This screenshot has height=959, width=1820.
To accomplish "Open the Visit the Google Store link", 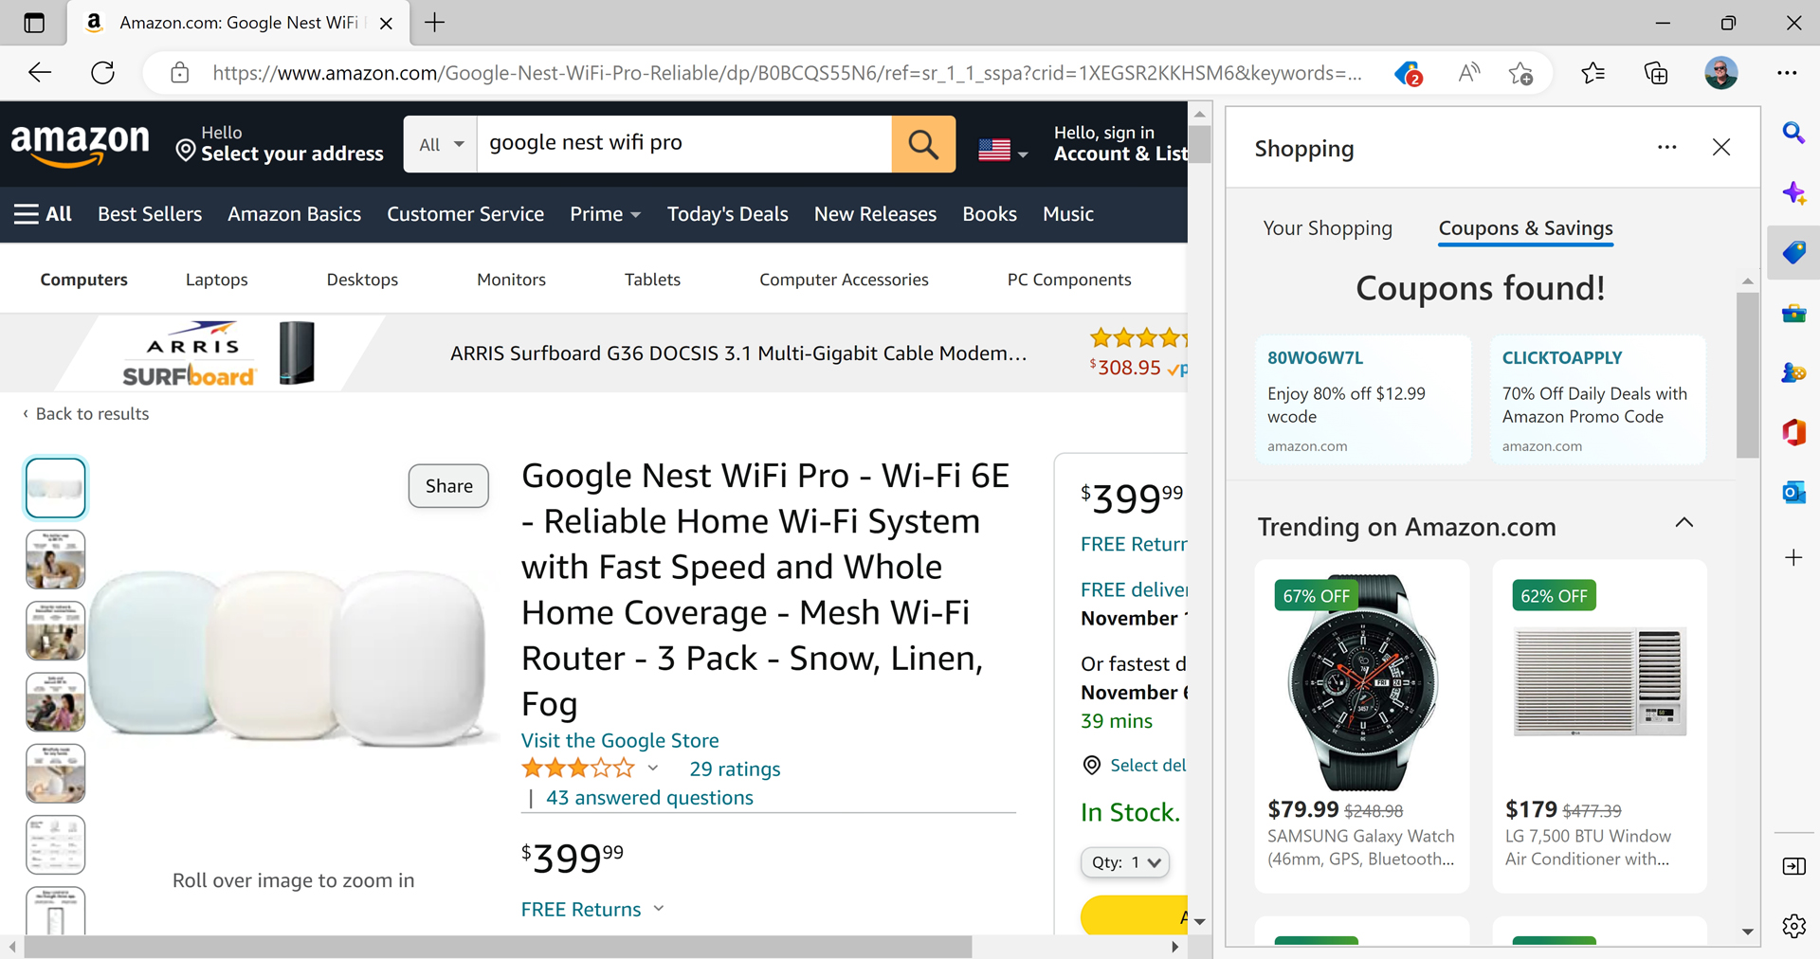I will [620, 741].
